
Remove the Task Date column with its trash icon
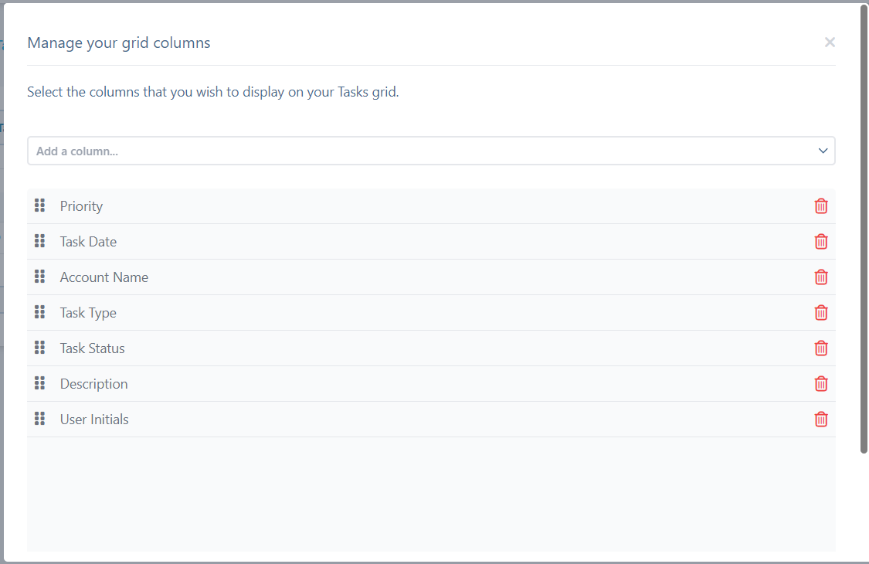coord(821,241)
